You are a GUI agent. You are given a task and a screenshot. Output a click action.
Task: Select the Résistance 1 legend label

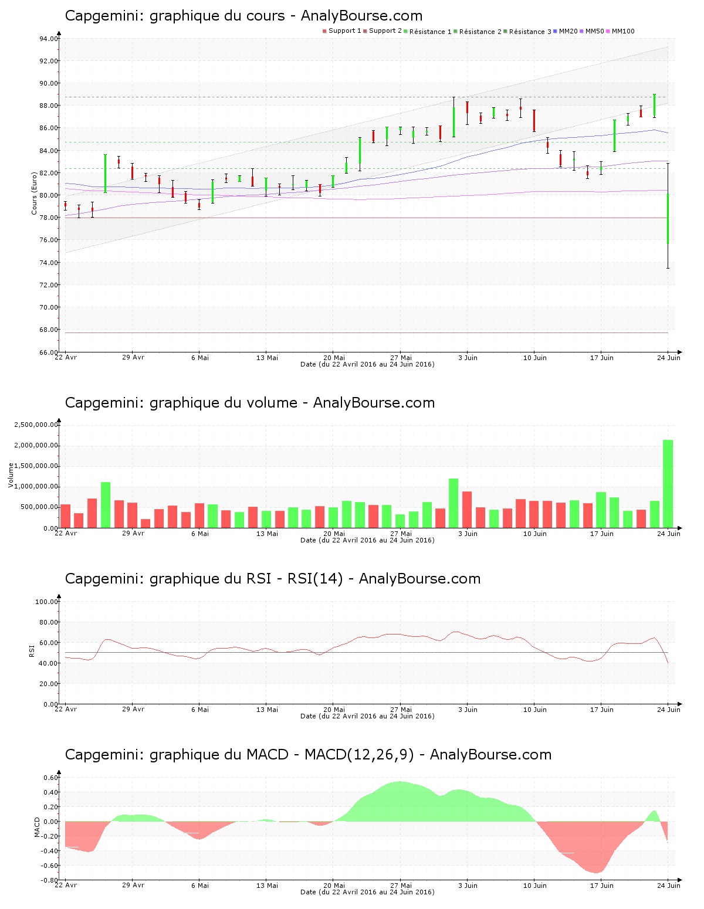pyautogui.click(x=431, y=32)
